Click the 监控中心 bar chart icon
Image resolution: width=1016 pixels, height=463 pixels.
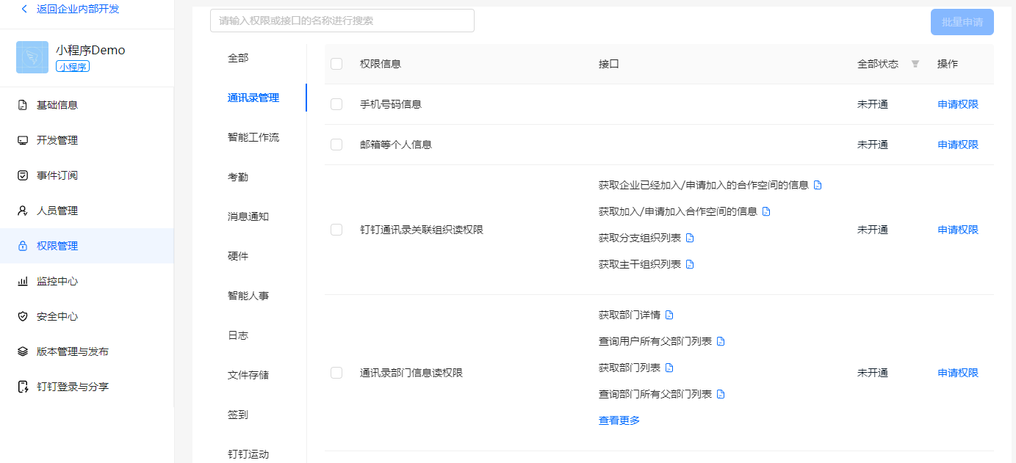pos(23,281)
